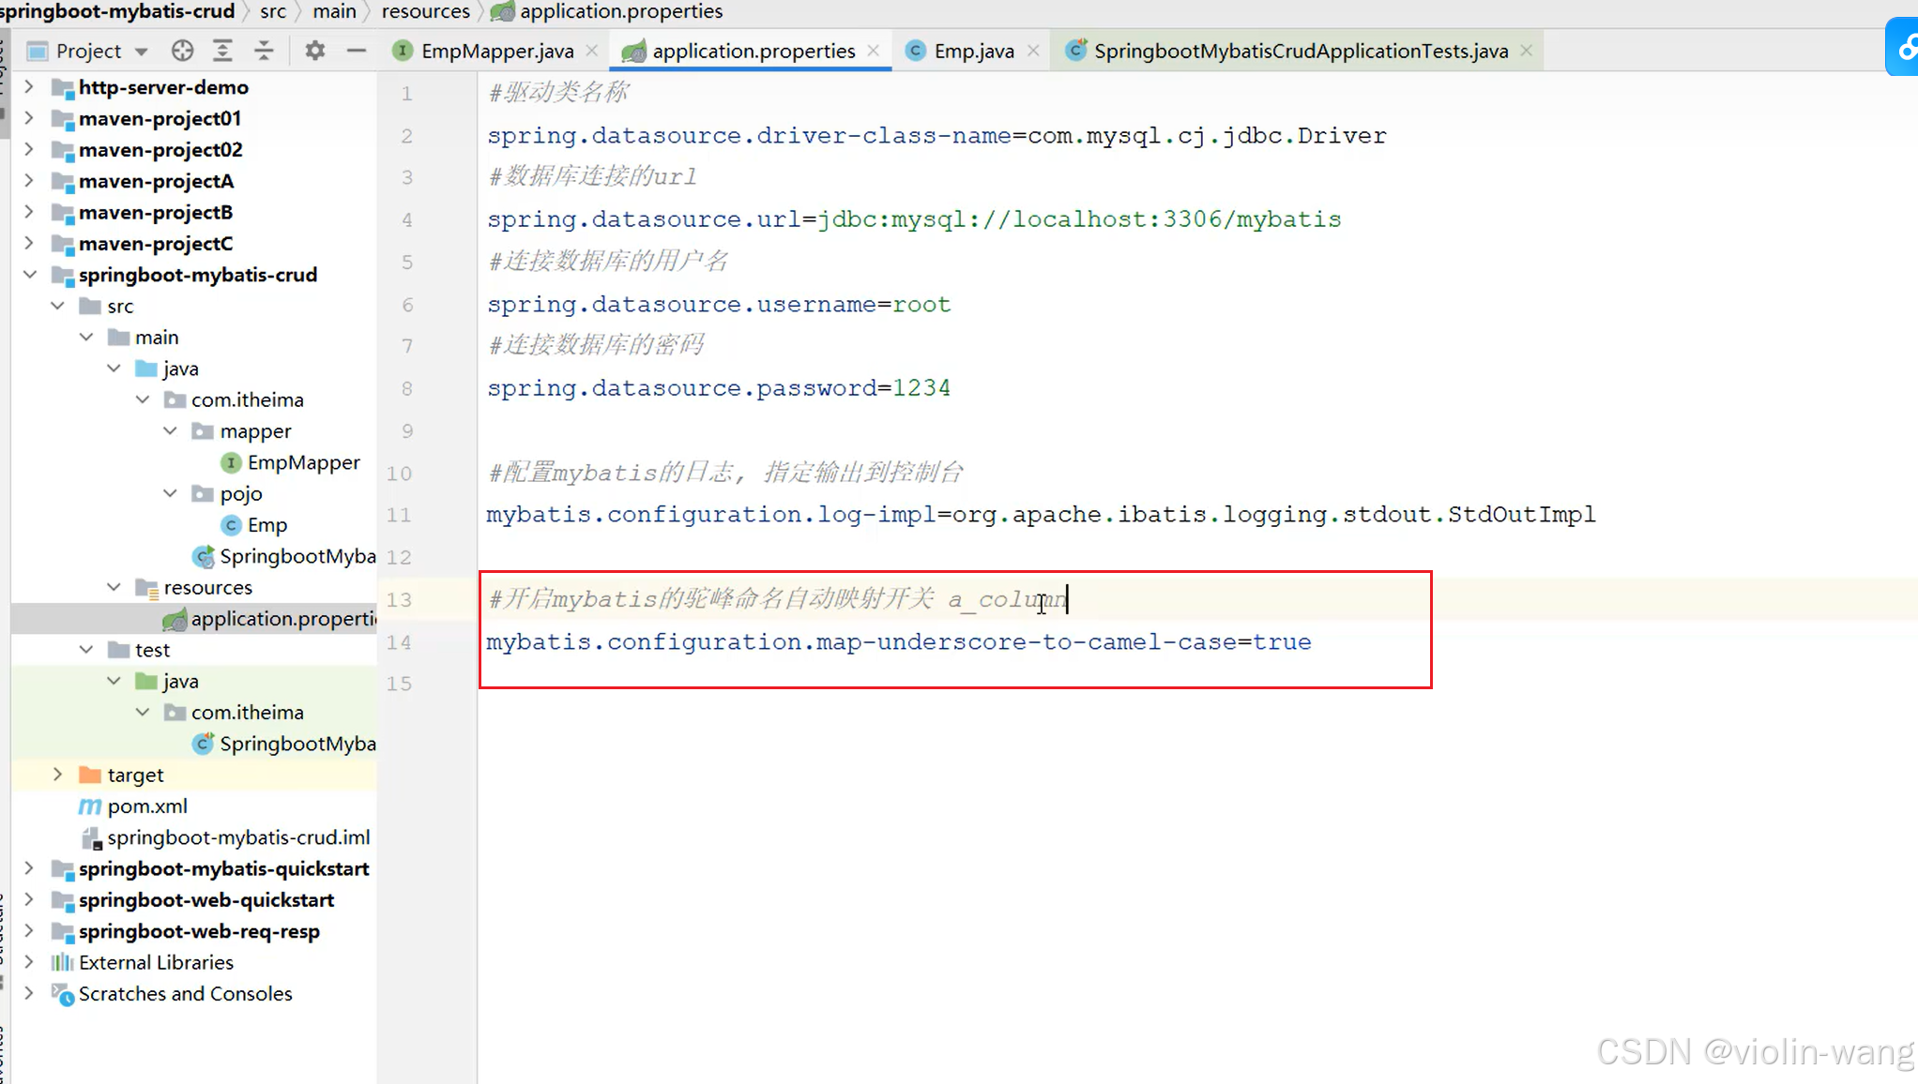This screenshot has width=1918, height=1084.
Task: Select springboot-mybatis-crud.iml file in tree
Action: [x=237, y=837]
